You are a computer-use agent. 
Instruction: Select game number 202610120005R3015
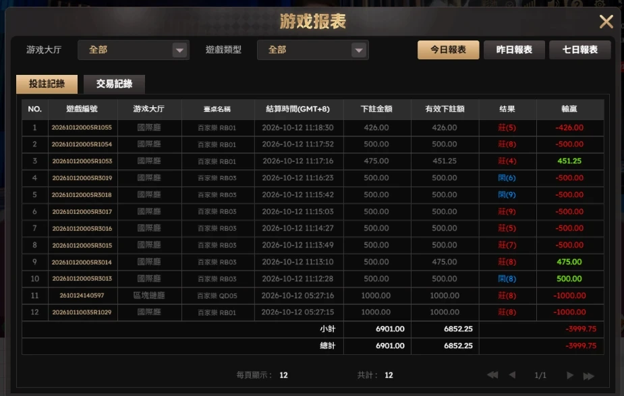click(x=82, y=245)
